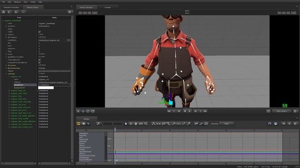Image resolution: width=300 pixels, height=168 pixels.
Task: Open the viewport settings gear icon
Action: 295,111
